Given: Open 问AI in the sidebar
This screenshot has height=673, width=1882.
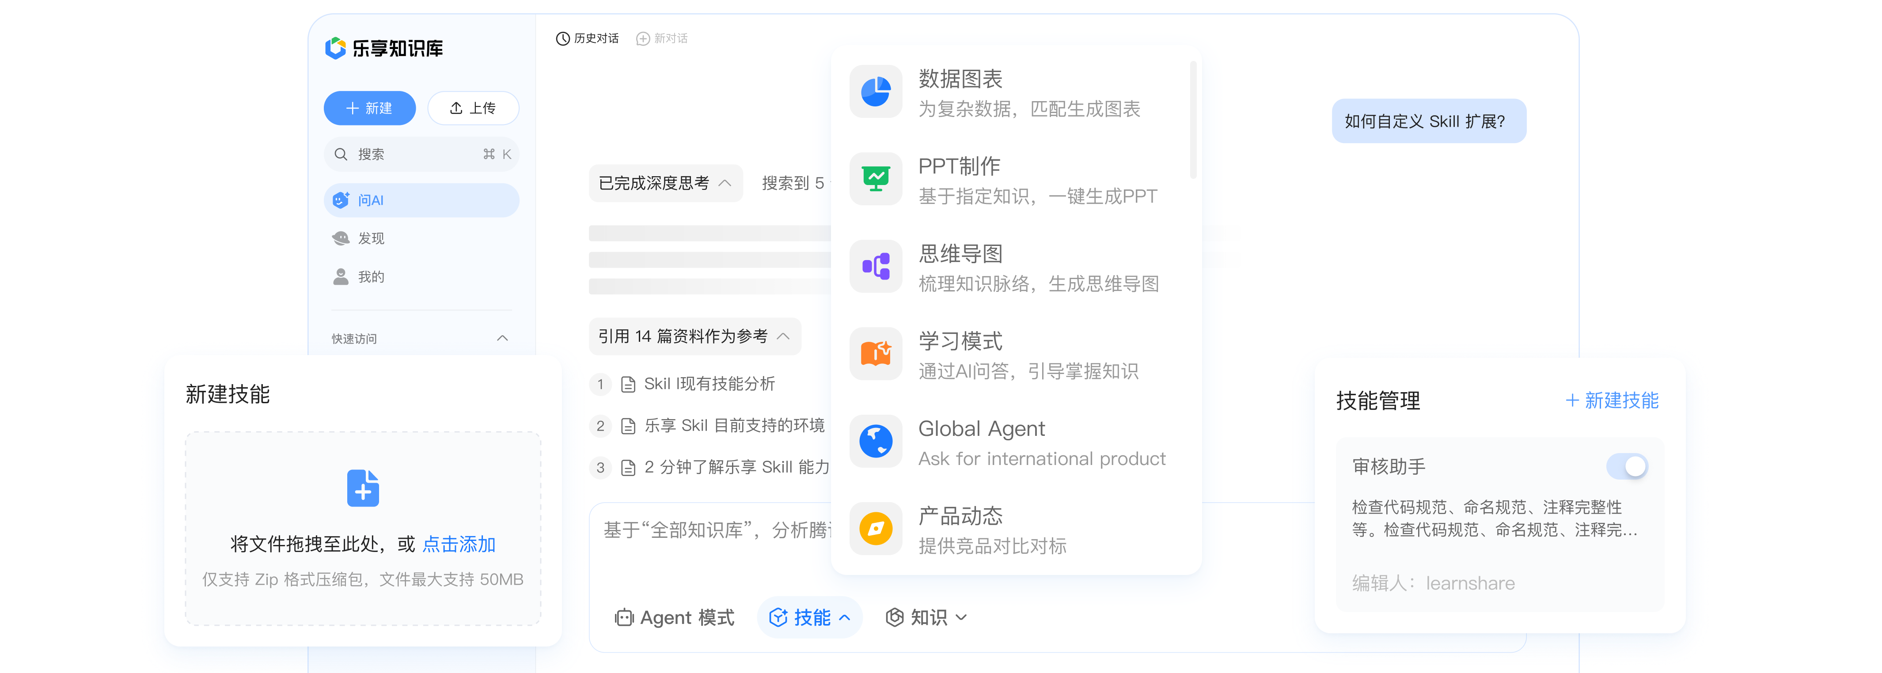Looking at the screenshot, I should [x=421, y=200].
